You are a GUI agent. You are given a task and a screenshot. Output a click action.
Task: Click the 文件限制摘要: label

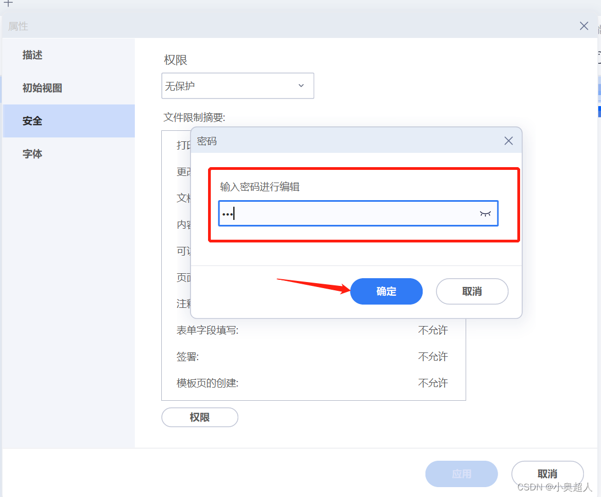click(x=194, y=117)
